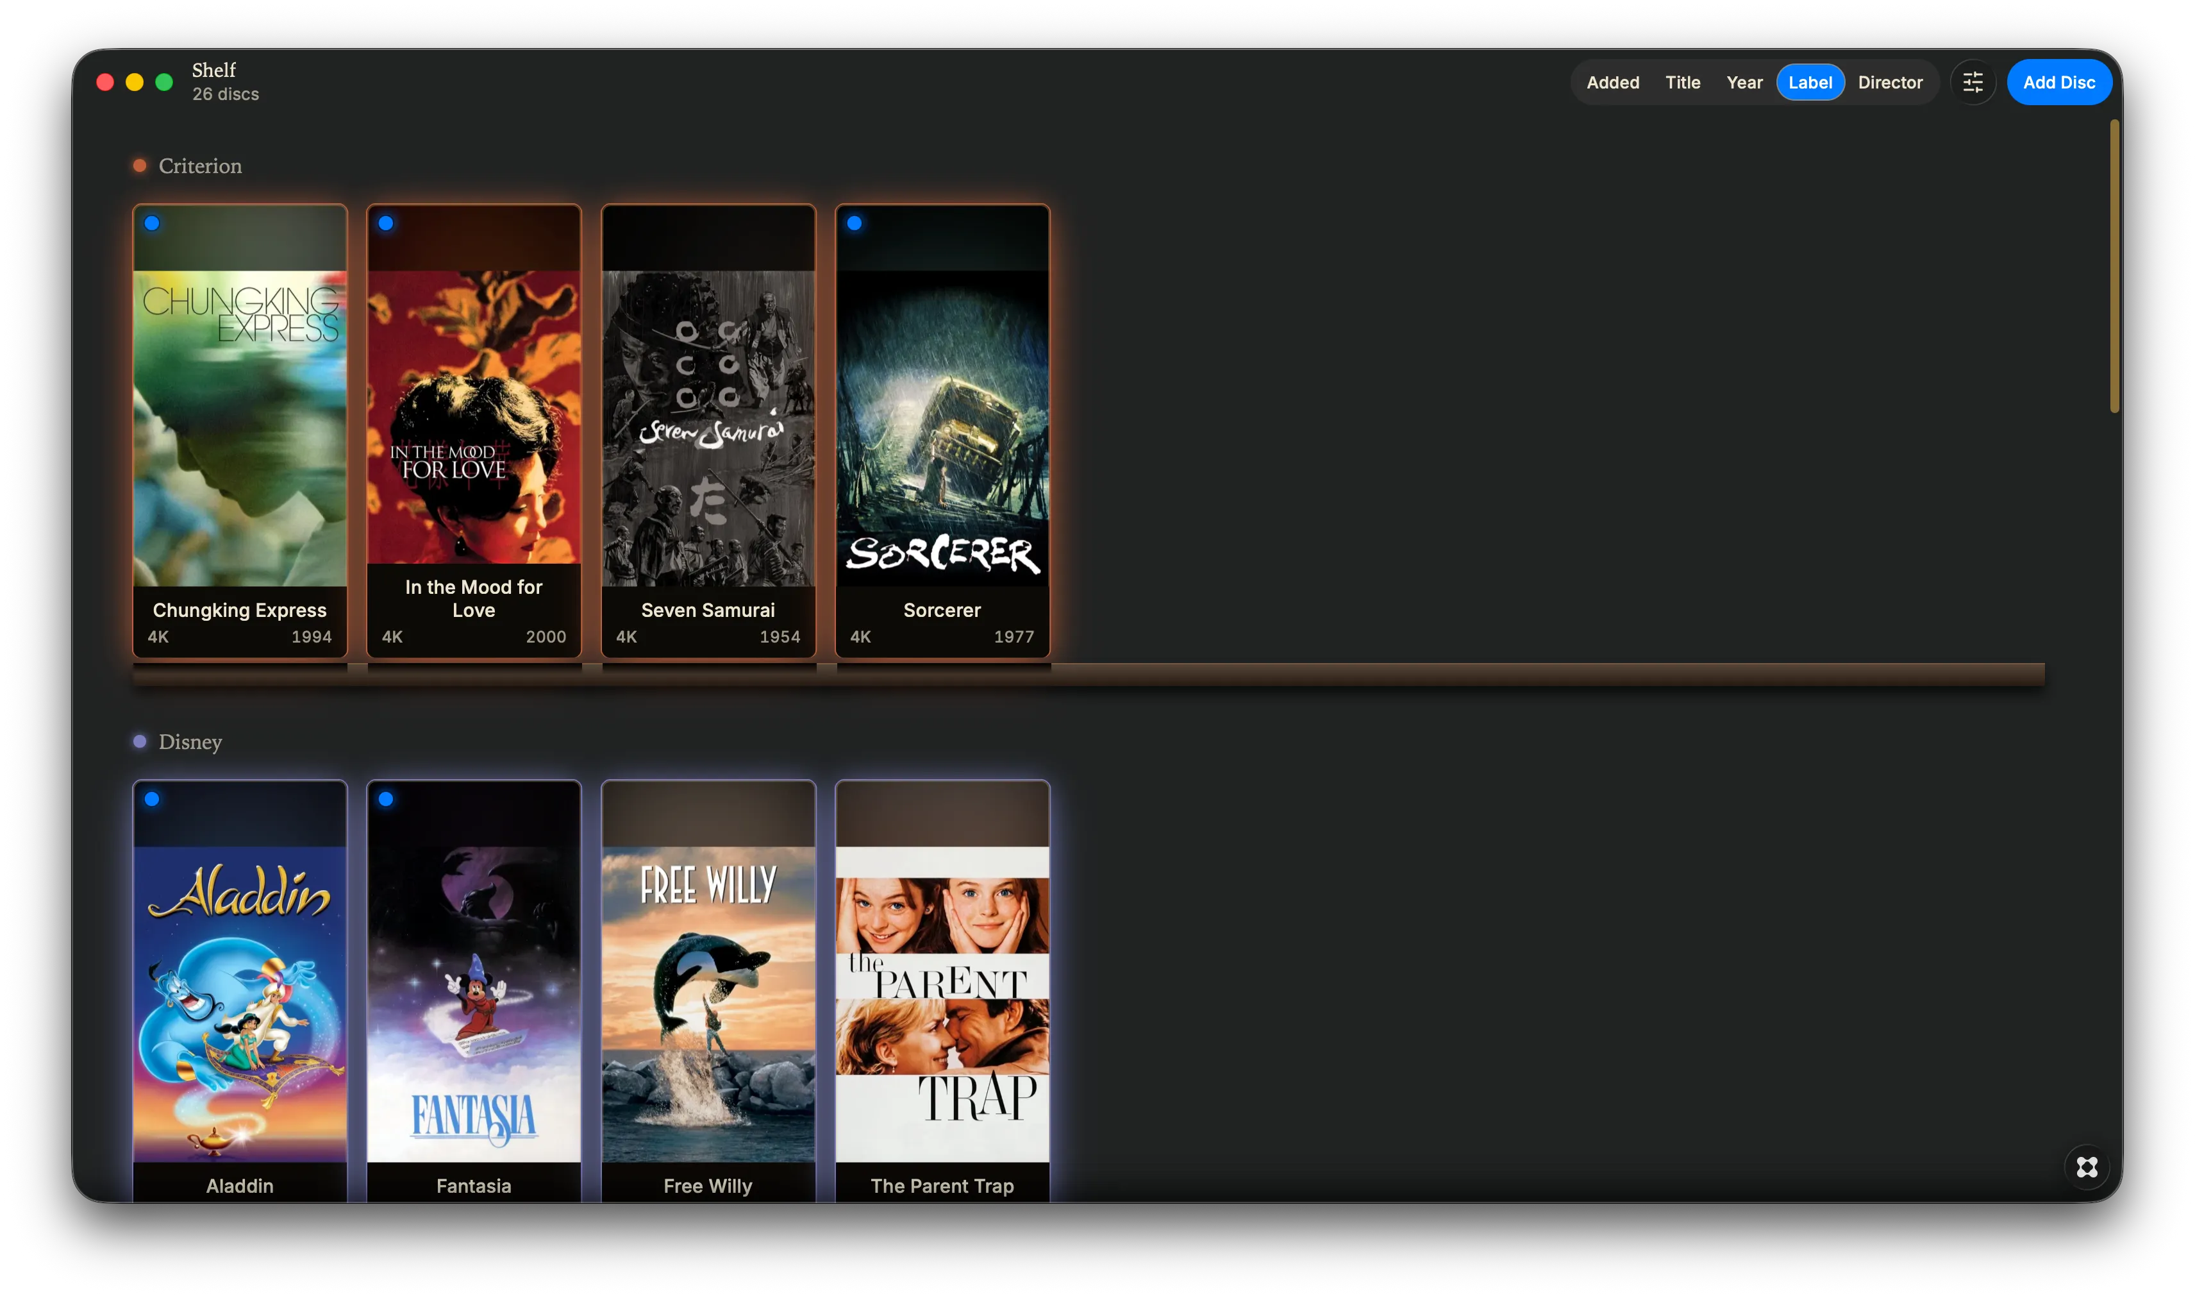Click the 4K badge on Sorcerer

coord(861,637)
